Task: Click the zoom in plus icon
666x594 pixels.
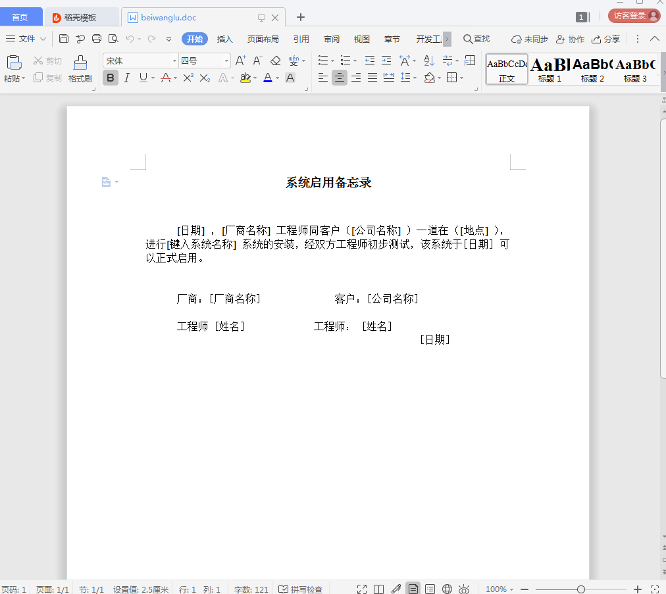Action: (638, 589)
